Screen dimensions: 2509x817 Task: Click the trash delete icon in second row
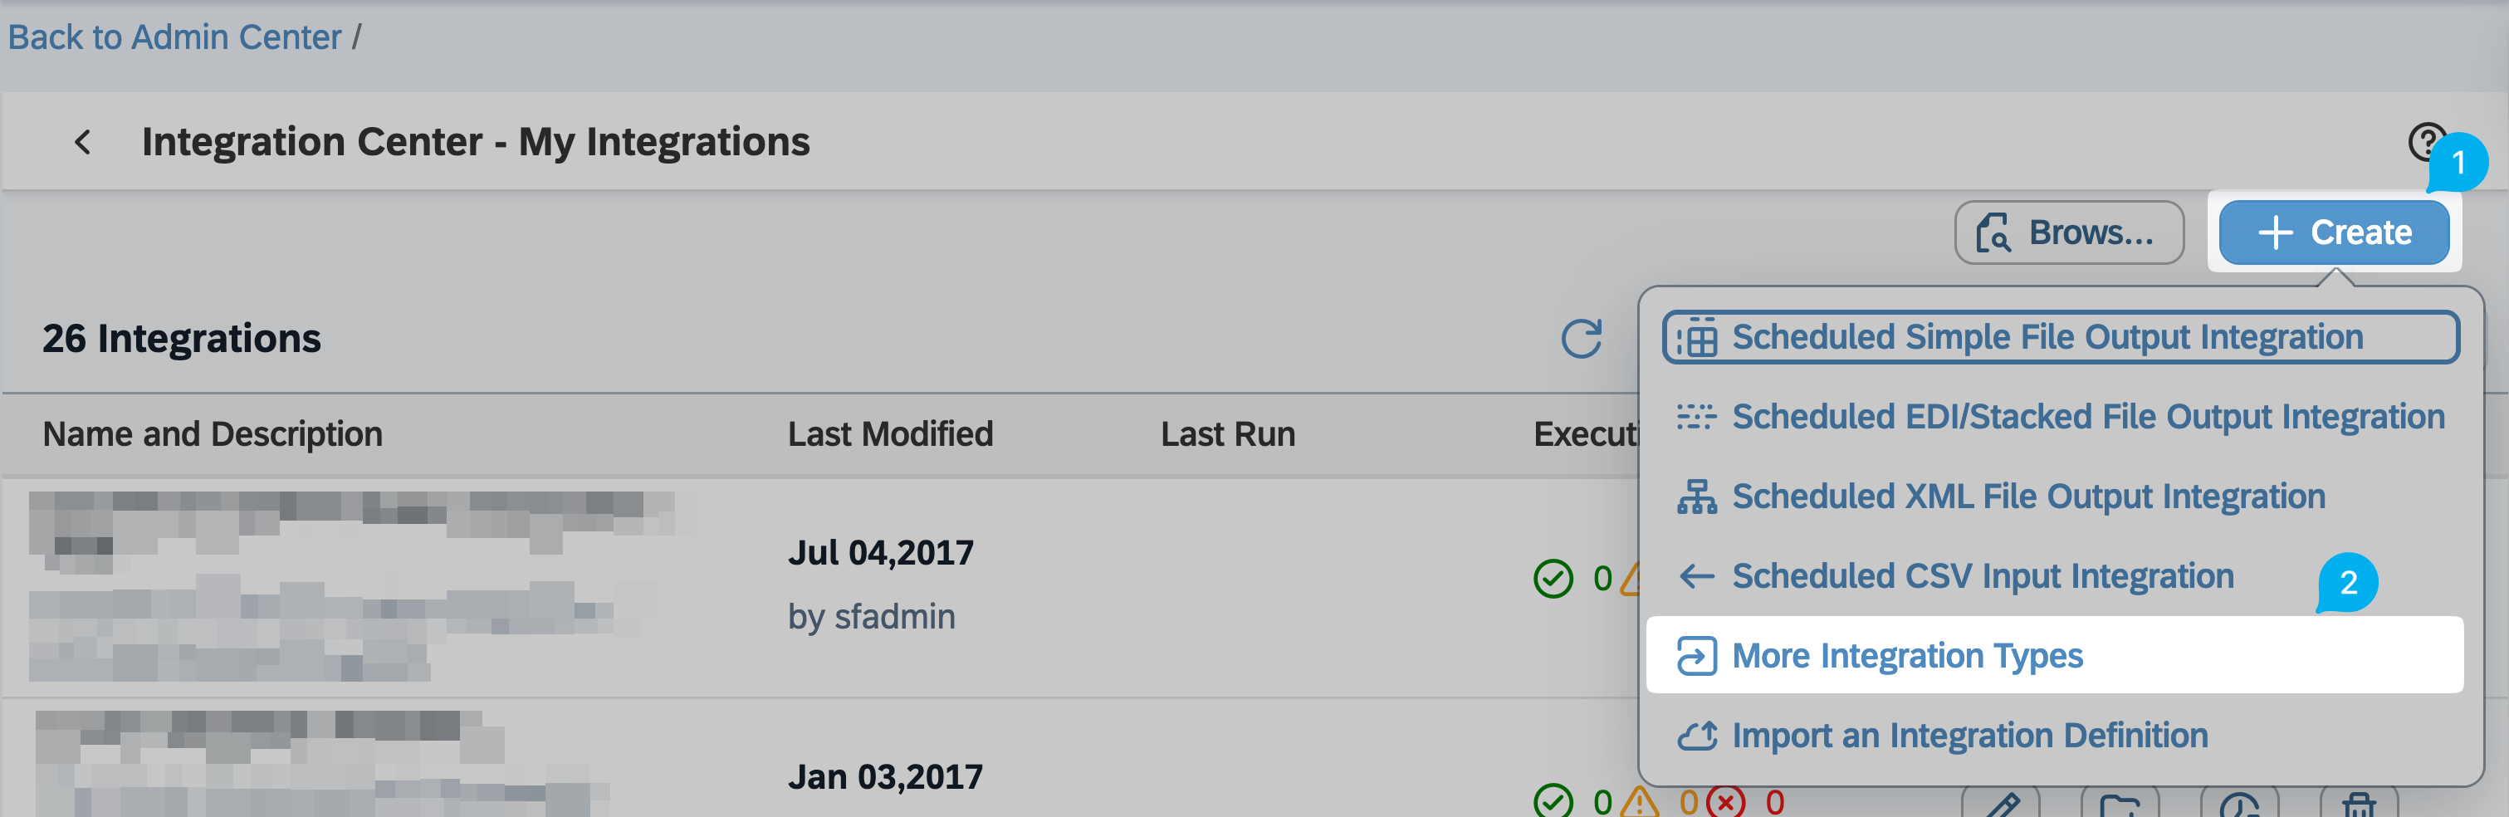[x=2358, y=804]
